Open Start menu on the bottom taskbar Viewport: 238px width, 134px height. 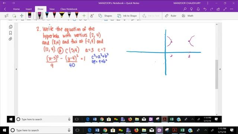(x=4, y=130)
